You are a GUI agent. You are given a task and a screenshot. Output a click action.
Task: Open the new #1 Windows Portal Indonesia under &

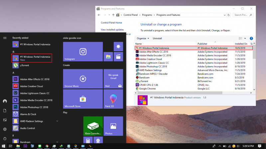point(32,58)
